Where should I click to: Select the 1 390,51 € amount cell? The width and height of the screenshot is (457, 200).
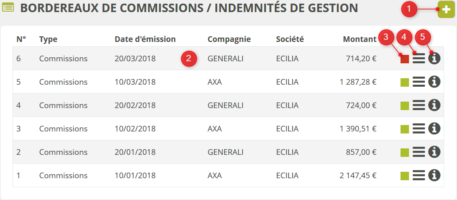pyautogui.click(x=358, y=129)
